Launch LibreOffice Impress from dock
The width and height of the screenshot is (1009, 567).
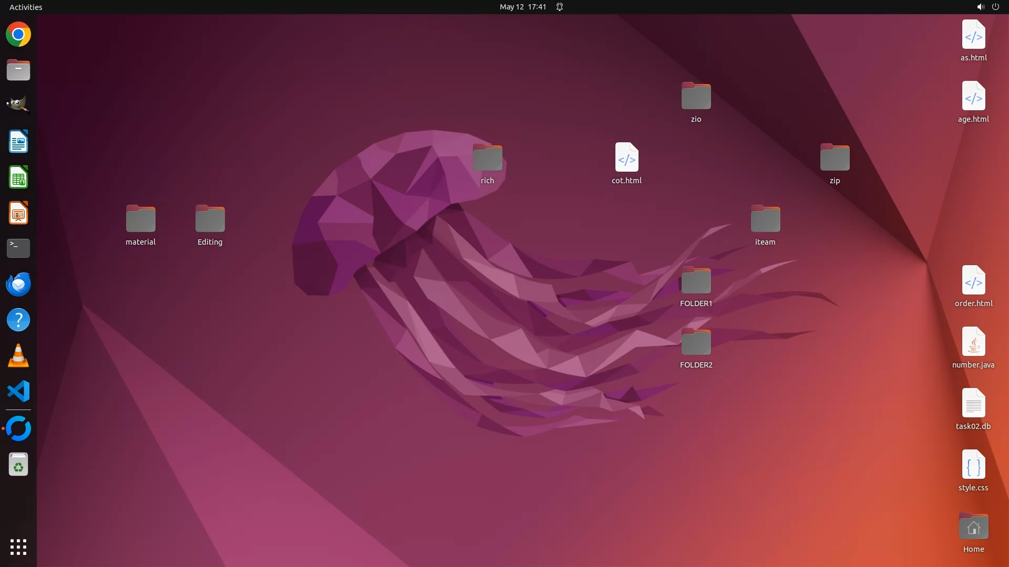click(x=18, y=213)
